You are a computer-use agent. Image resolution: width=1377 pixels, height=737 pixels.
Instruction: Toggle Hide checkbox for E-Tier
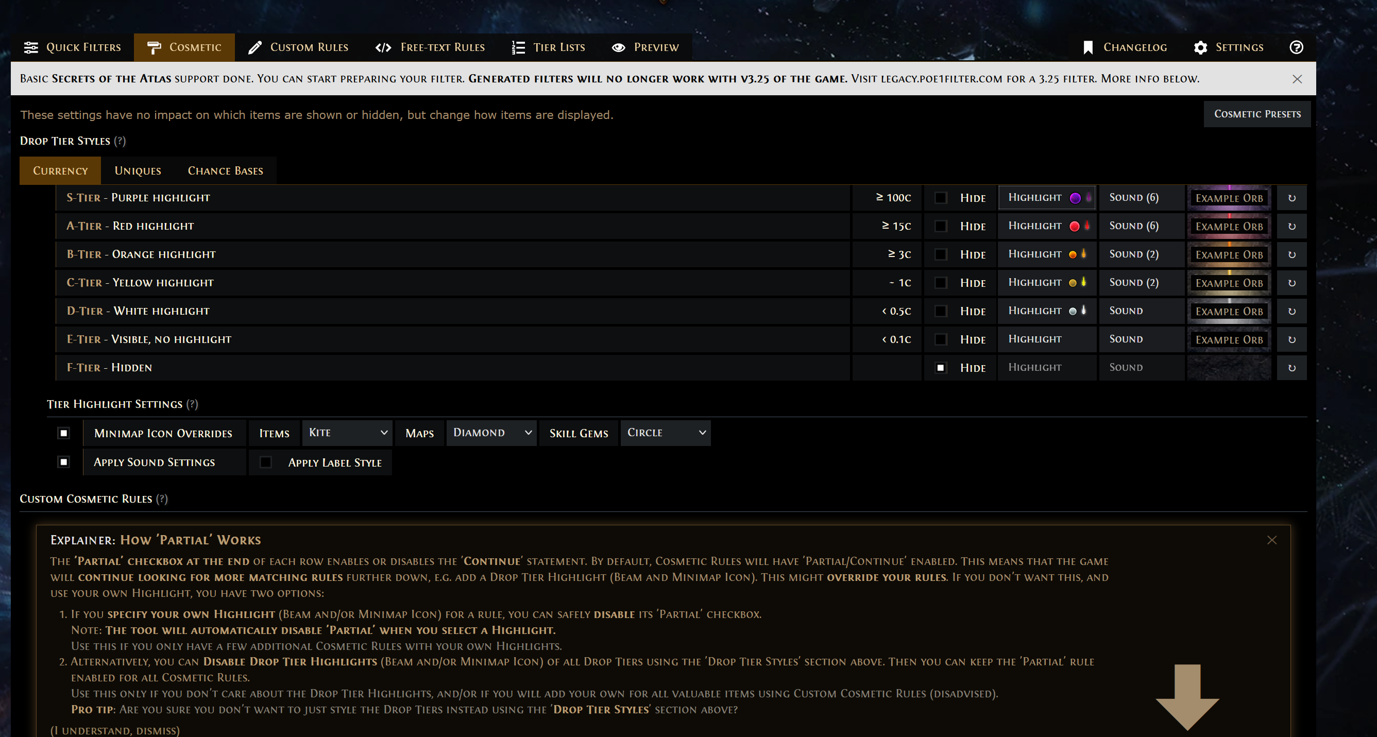click(x=940, y=340)
